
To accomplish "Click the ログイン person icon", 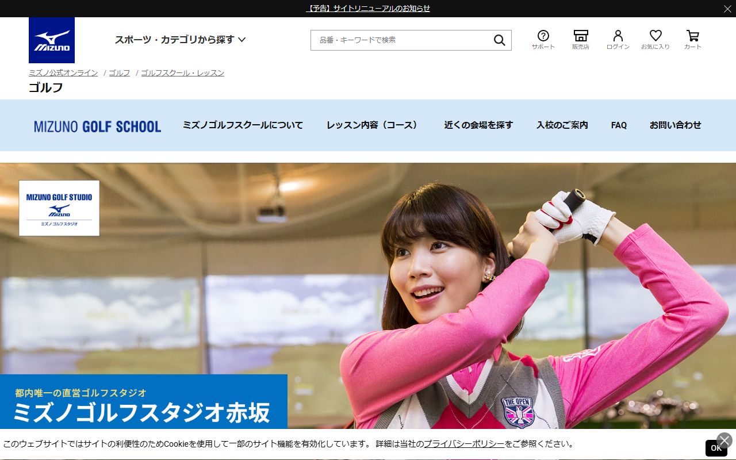I will [x=618, y=40].
